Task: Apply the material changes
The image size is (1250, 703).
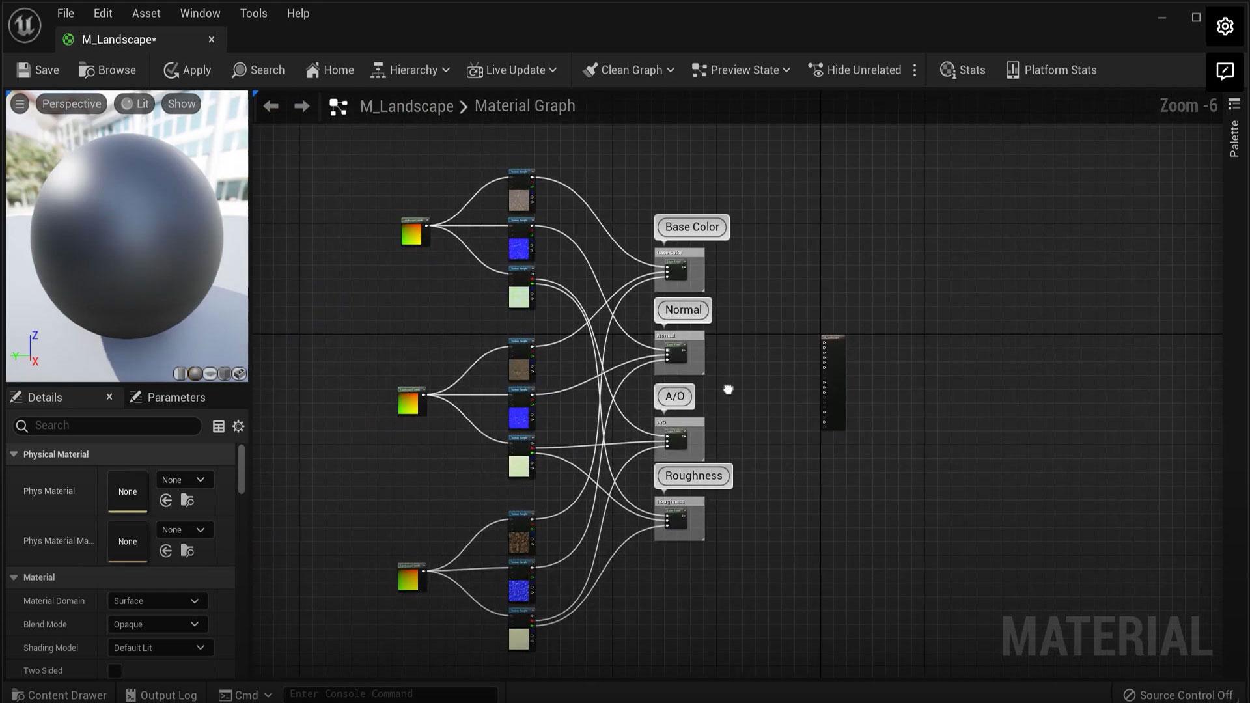Action: click(187, 70)
